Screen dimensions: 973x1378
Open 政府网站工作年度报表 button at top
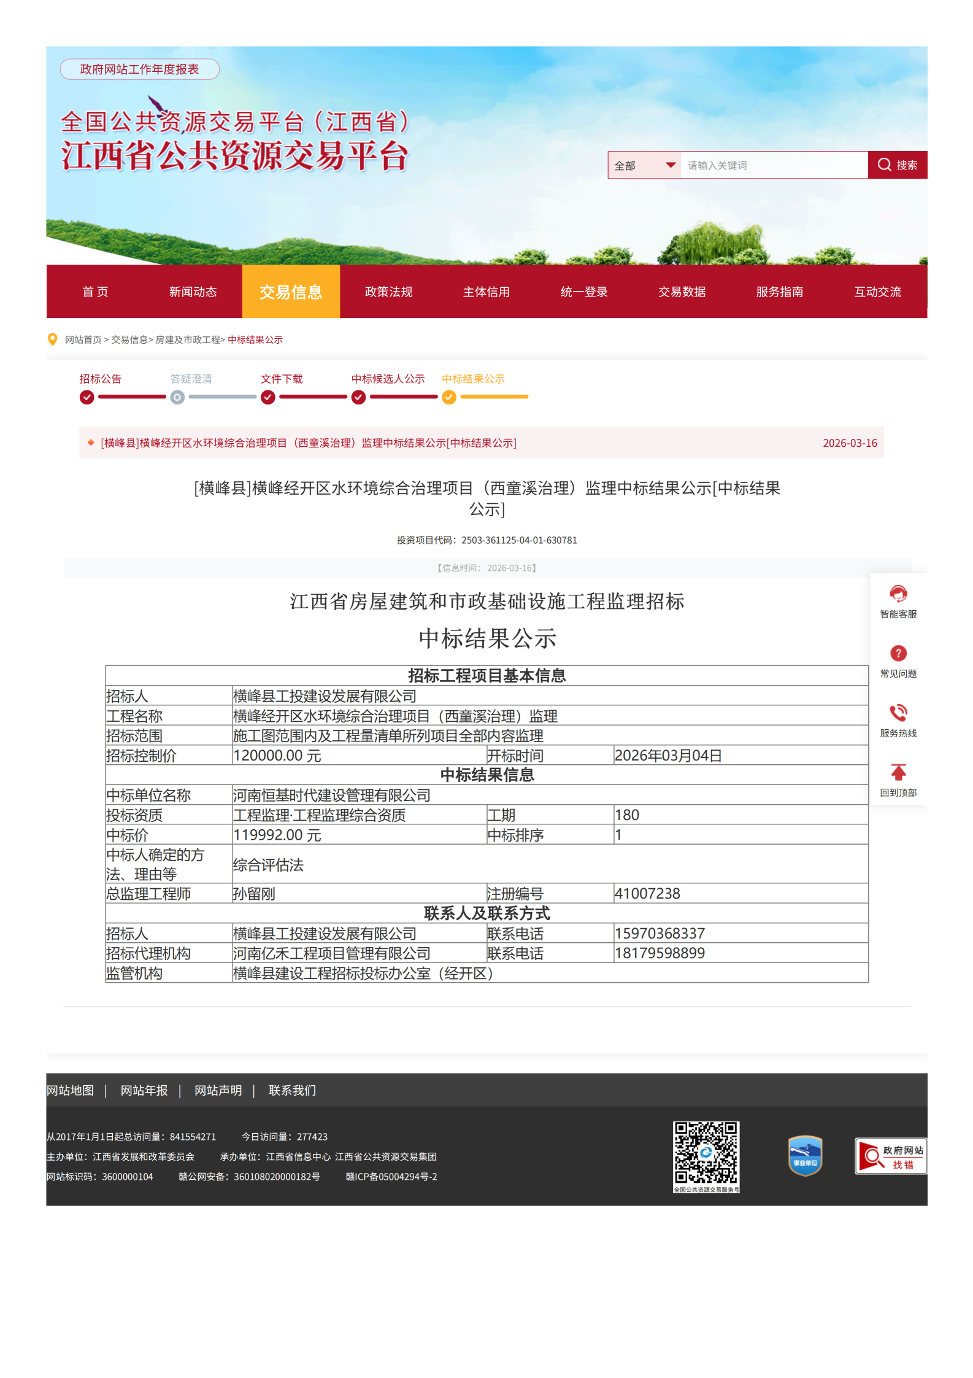point(139,69)
